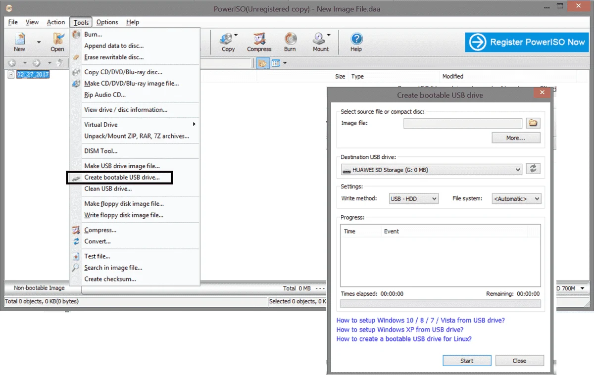Click the New toolbar icon
Image resolution: width=594 pixels, height=375 pixels.
[x=19, y=42]
